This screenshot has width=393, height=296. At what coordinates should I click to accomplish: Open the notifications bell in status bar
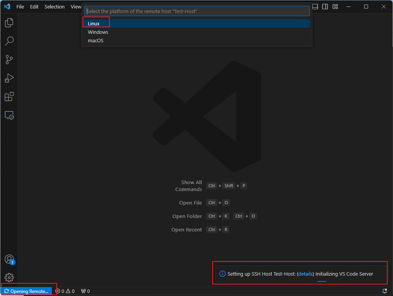(385, 291)
